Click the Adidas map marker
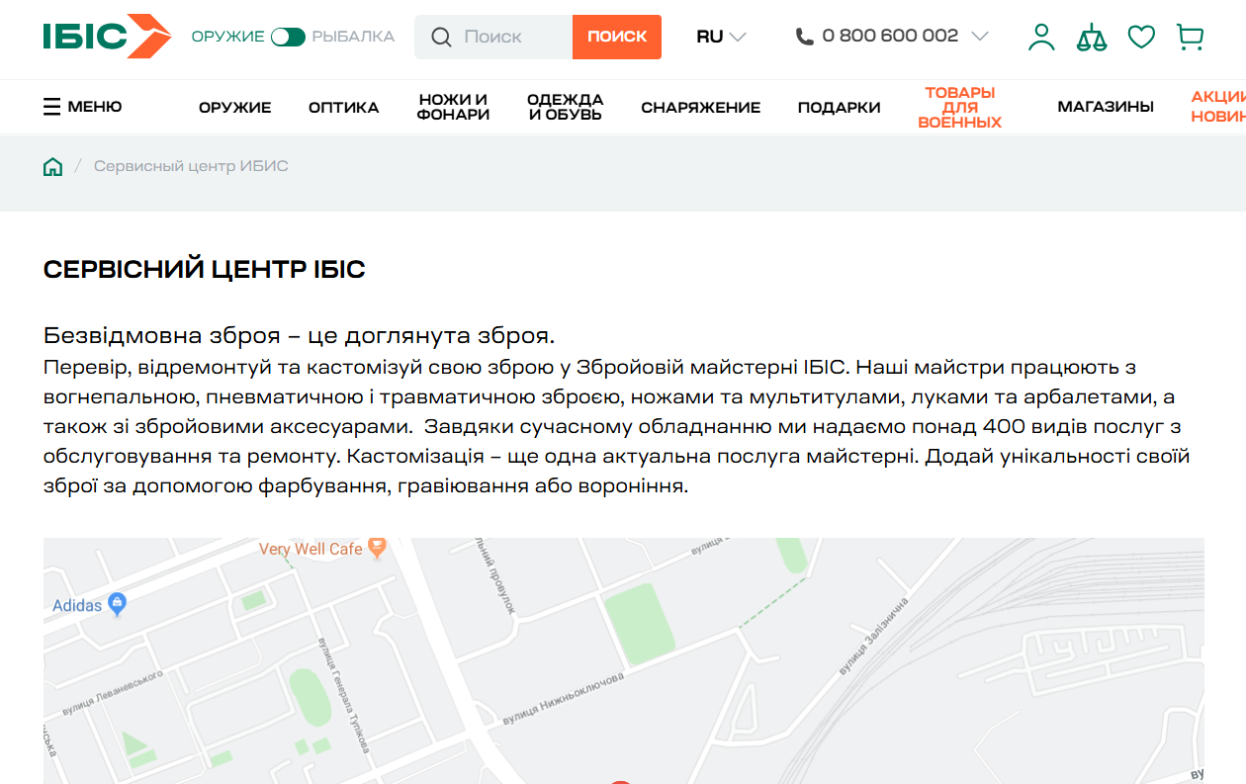The width and height of the screenshot is (1246, 784). point(118,603)
